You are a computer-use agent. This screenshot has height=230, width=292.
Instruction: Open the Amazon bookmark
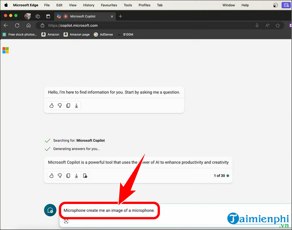pos(50,34)
